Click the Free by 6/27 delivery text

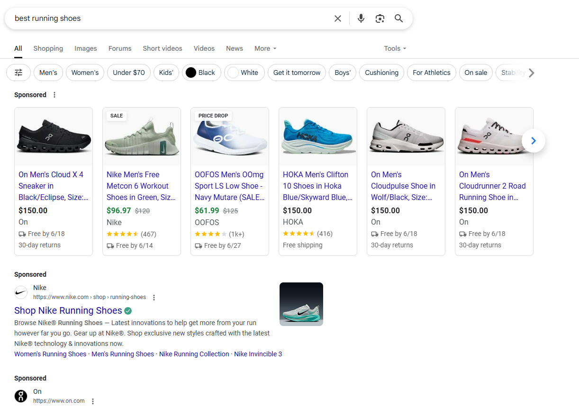(x=223, y=245)
